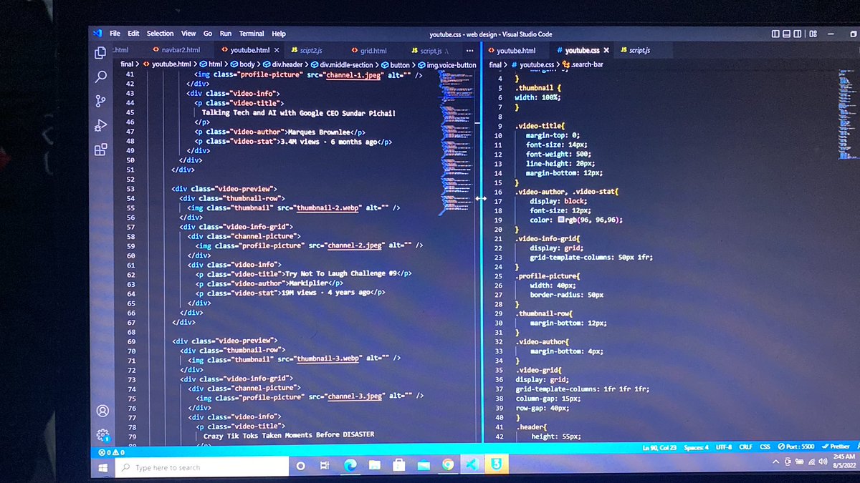This screenshot has height=483, width=860.
Task: Click 'Ln 90, Col 23' in status bar
Action: (659, 447)
